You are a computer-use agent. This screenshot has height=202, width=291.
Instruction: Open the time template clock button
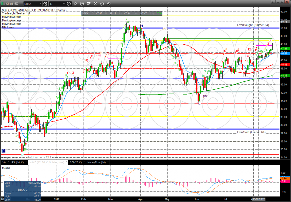[x=69, y=4]
